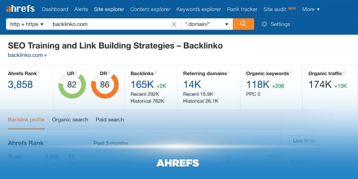Viewport: 358px width, 179px height.
Task: Click Organic traffic value 174K
Action: pos(320,85)
